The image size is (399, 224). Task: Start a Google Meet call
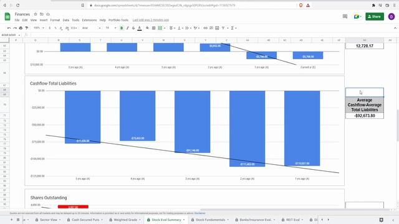357,17
